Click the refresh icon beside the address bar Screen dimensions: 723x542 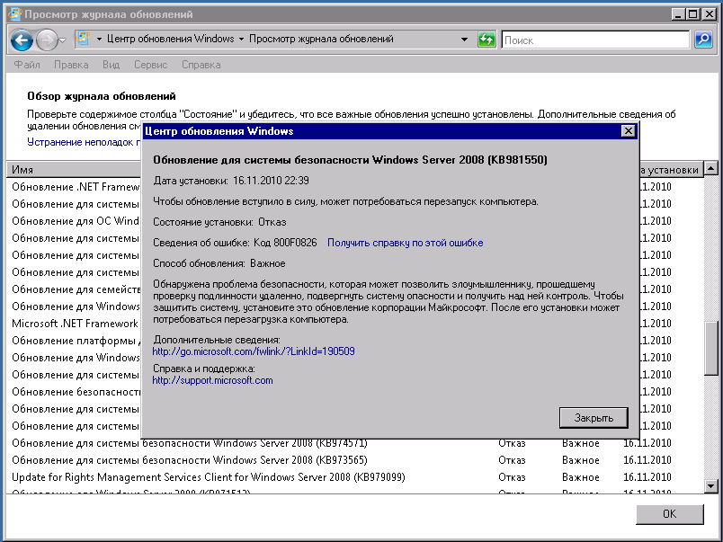pyautogui.click(x=486, y=40)
